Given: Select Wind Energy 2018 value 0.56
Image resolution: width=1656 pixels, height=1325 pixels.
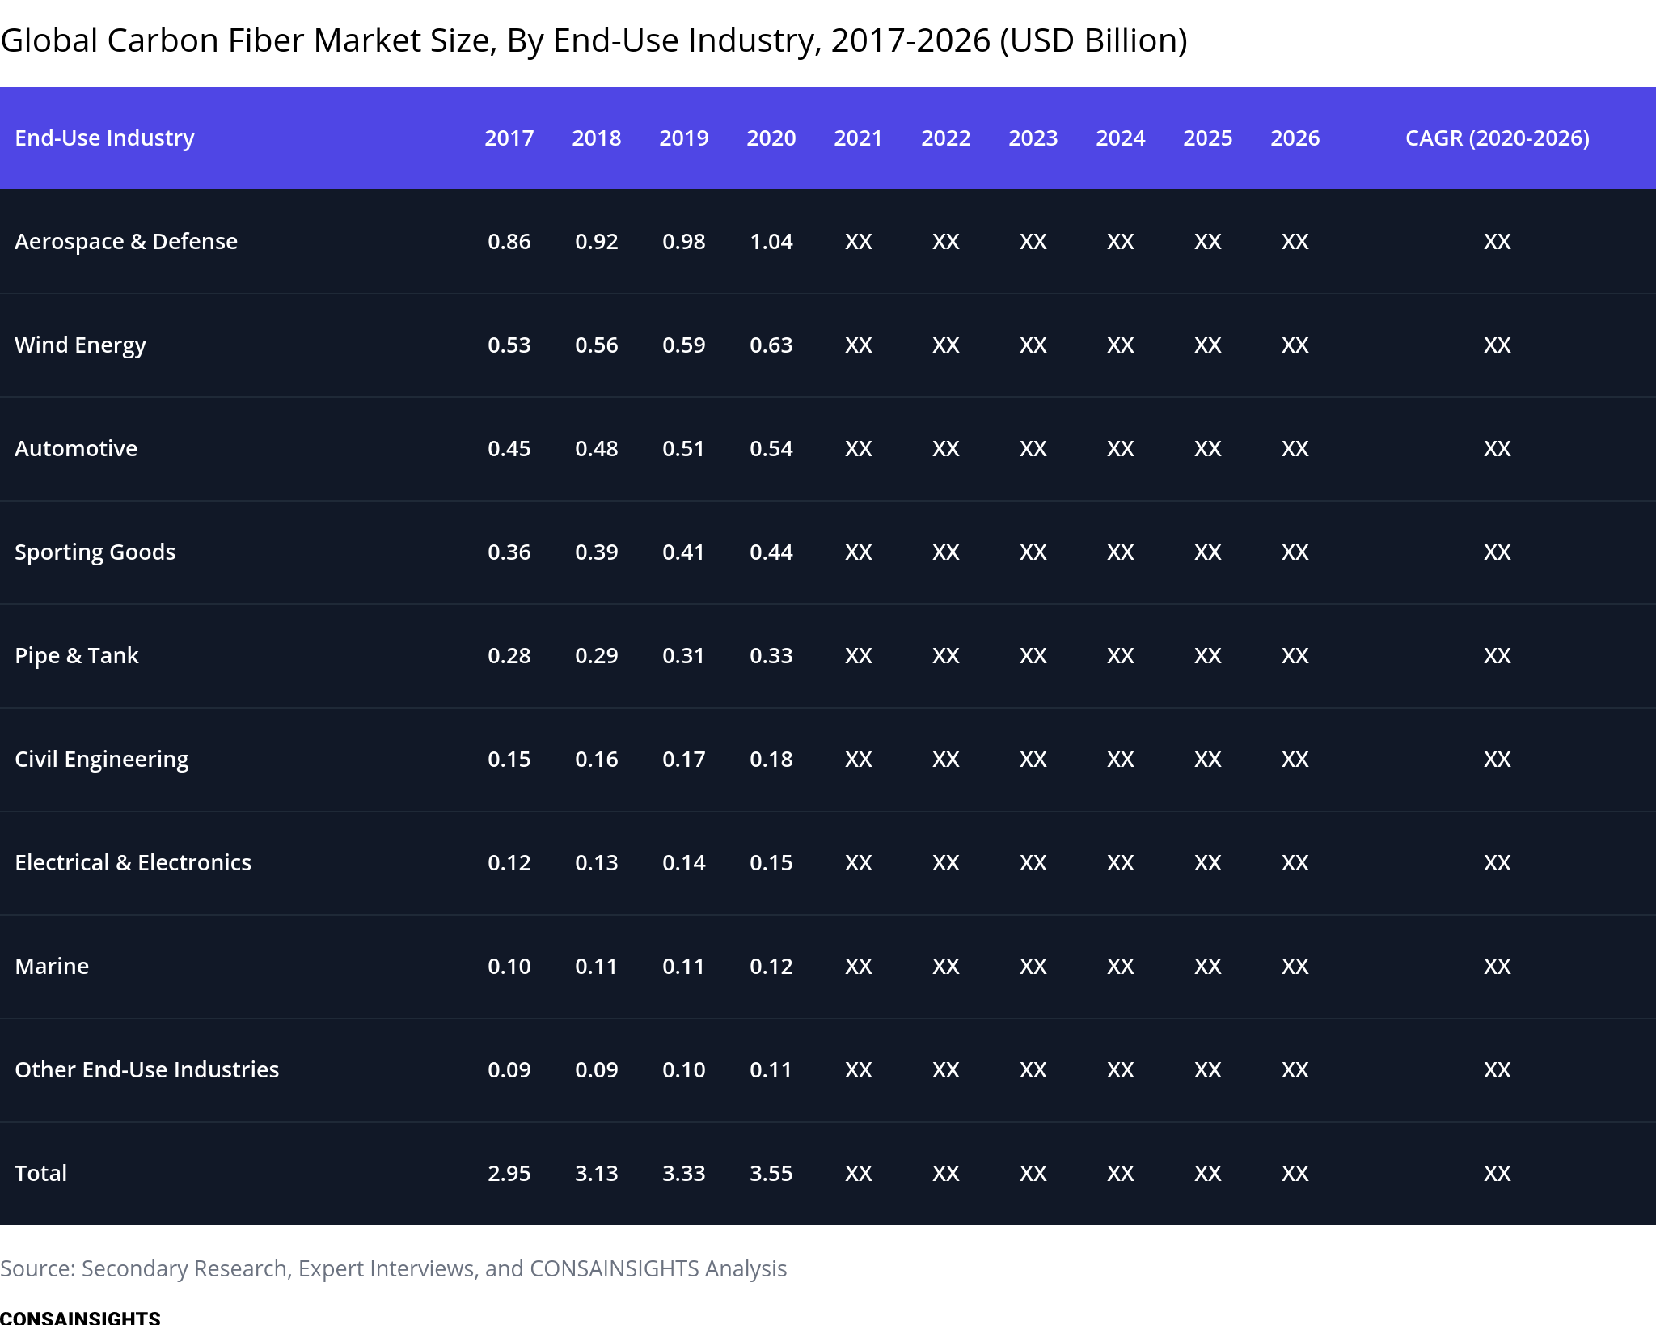Looking at the screenshot, I should pos(597,345).
